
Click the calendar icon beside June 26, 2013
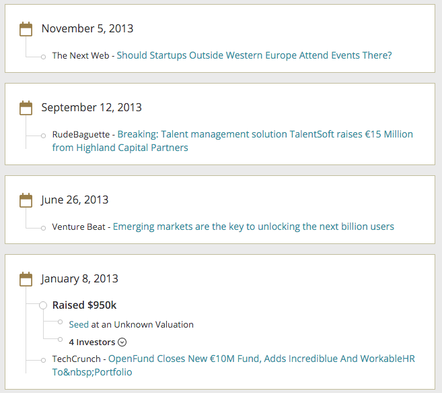point(26,200)
